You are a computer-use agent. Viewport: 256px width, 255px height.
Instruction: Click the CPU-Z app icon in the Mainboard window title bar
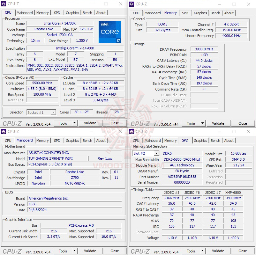[x=4, y=131]
